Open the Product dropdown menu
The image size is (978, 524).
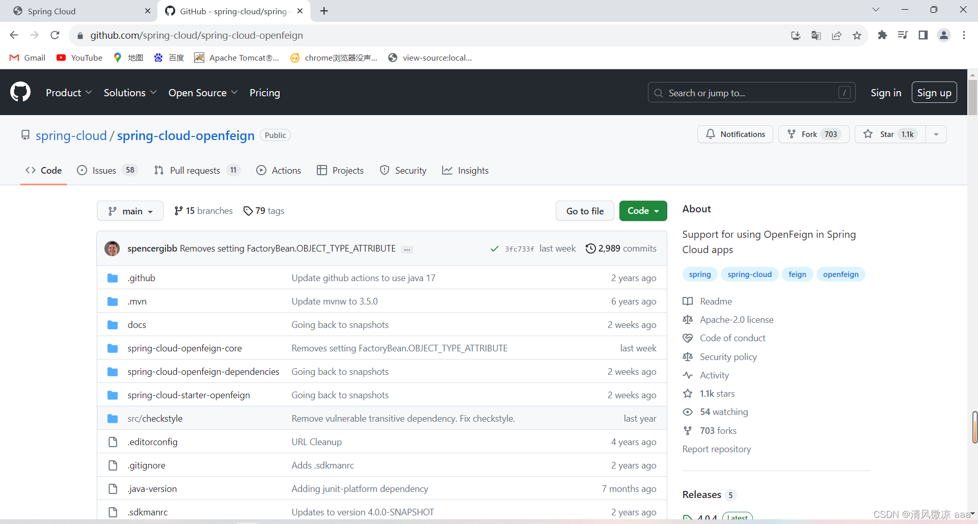tap(69, 93)
